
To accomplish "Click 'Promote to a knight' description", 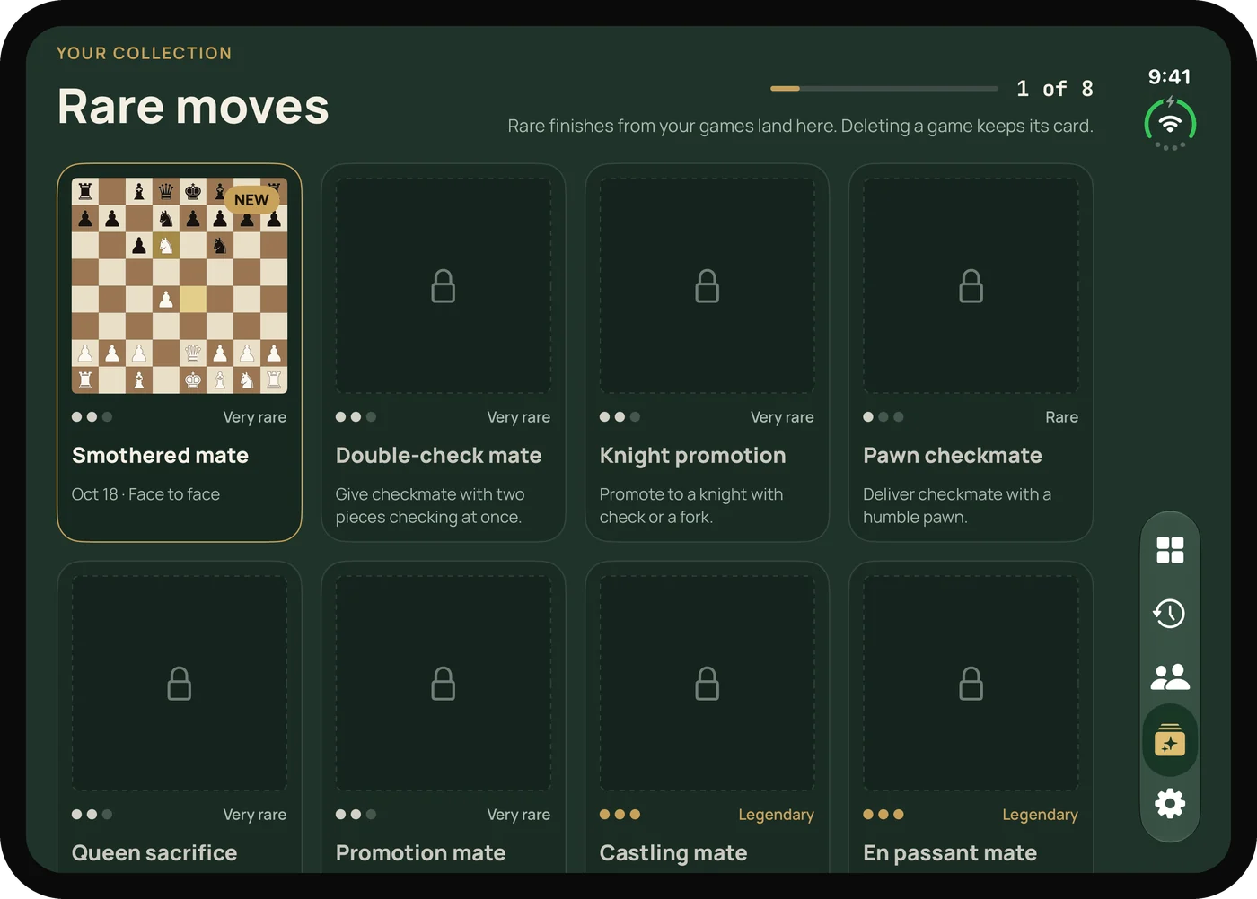I will pyautogui.click(x=691, y=506).
